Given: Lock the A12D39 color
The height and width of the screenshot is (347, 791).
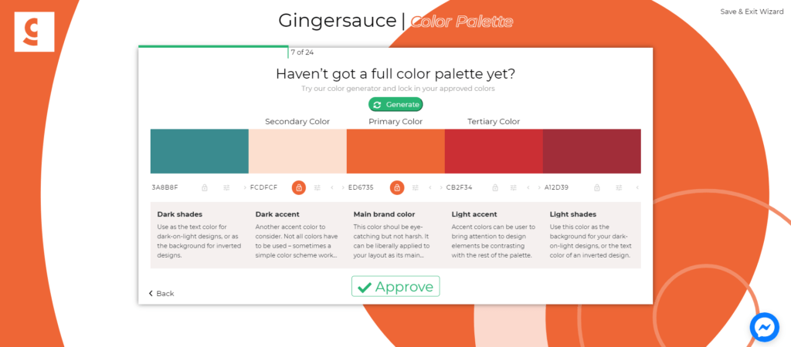Looking at the screenshot, I should (597, 188).
